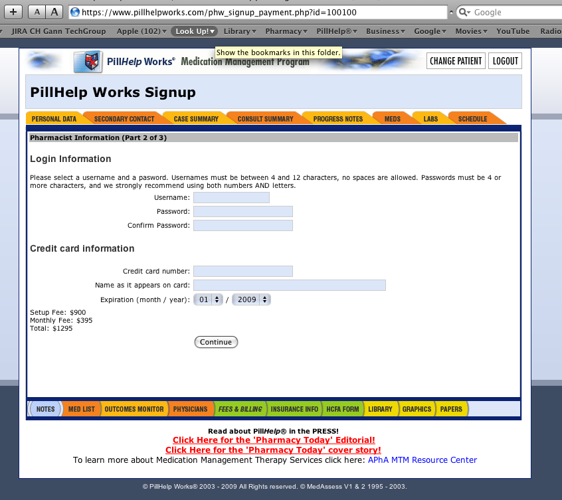Viewport: 562px width, 500px height.
Task: Go to the Outcomes Monitor tab
Action: click(134, 409)
